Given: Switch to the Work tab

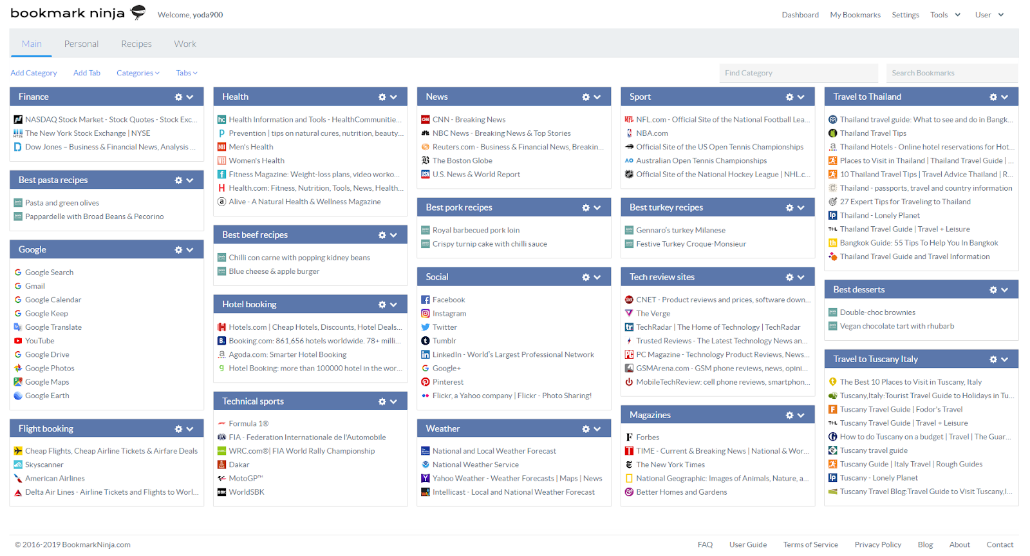Looking at the screenshot, I should tap(185, 44).
